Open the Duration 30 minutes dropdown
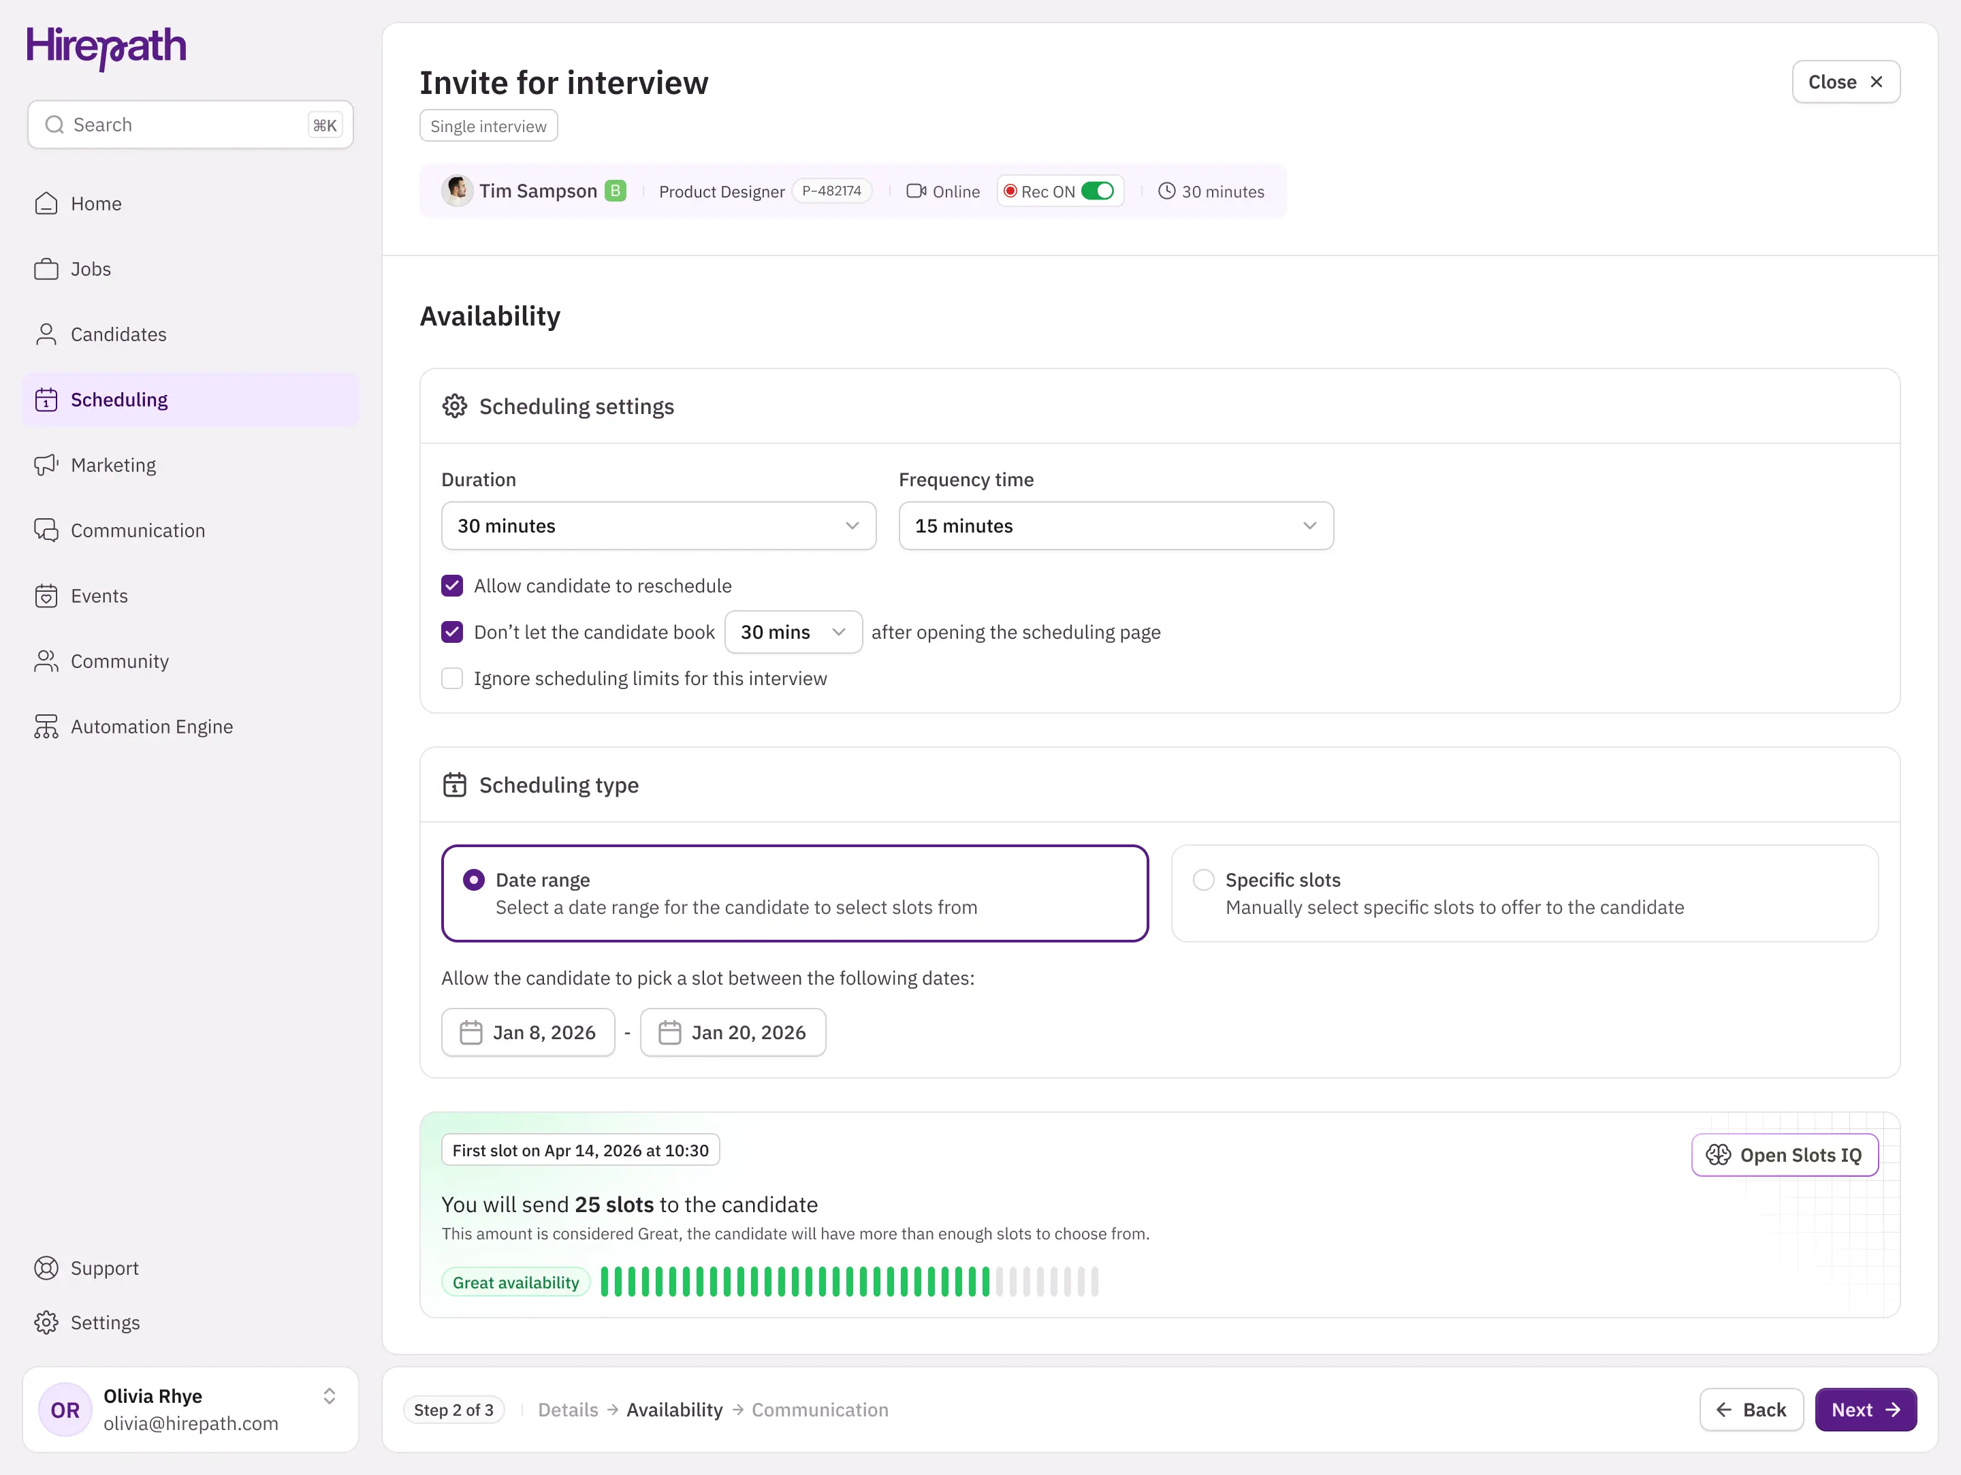The image size is (1961, 1475). click(x=658, y=526)
